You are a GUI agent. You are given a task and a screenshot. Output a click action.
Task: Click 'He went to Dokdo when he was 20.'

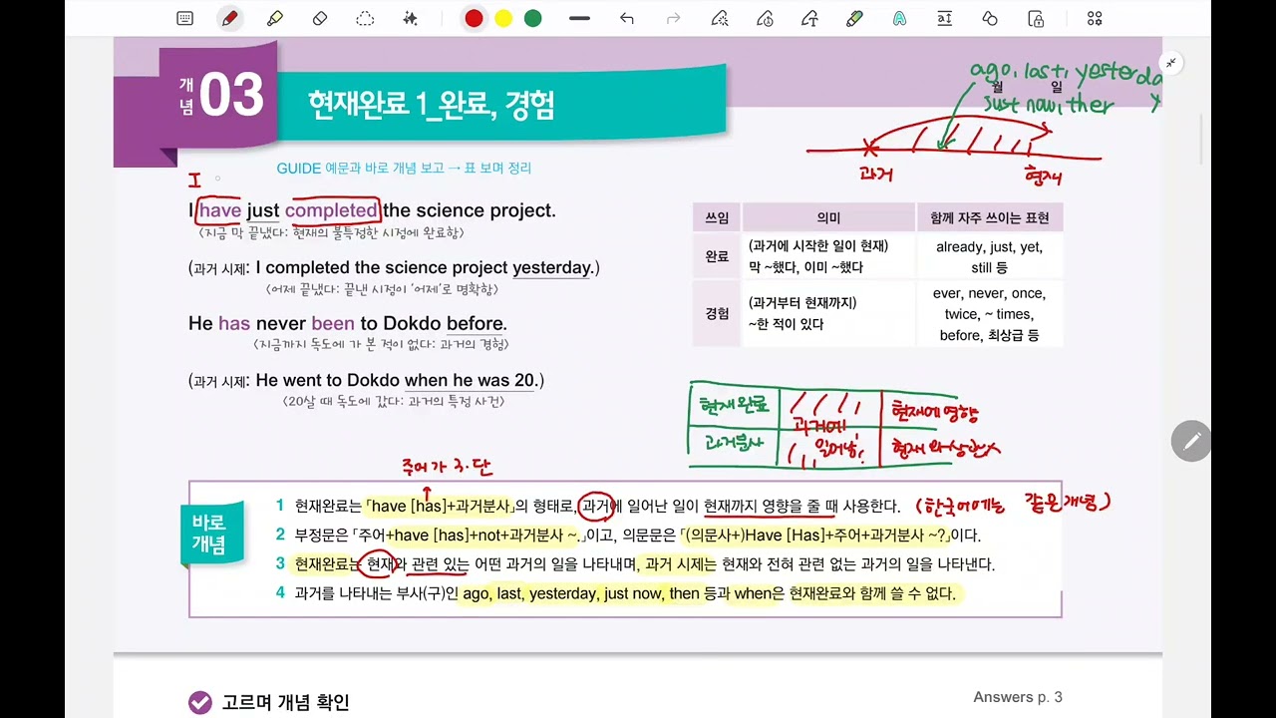(x=396, y=380)
